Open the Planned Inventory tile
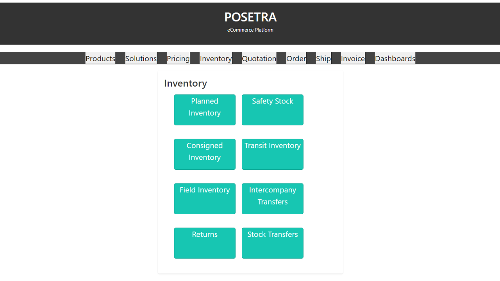Screen dimensions: 500x281 (x=205, y=110)
